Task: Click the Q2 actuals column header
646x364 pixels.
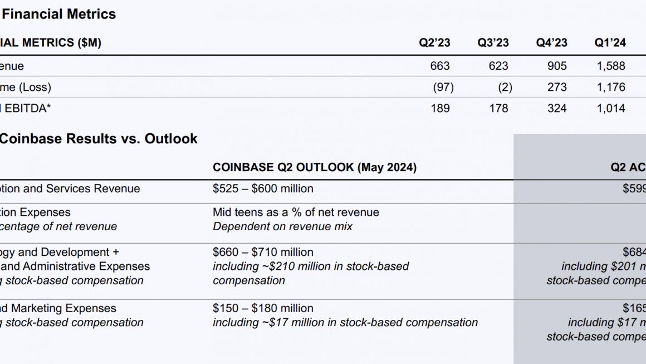Action: tap(628, 167)
